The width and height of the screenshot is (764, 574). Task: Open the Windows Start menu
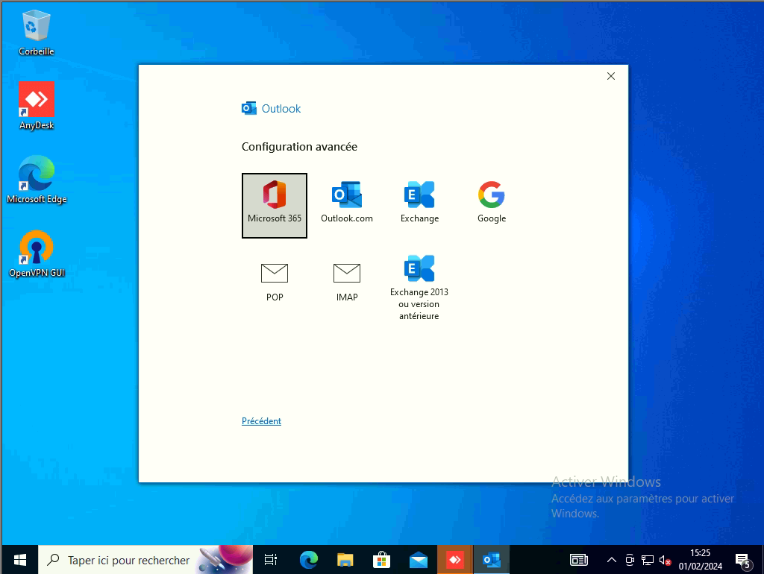point(20,560)
